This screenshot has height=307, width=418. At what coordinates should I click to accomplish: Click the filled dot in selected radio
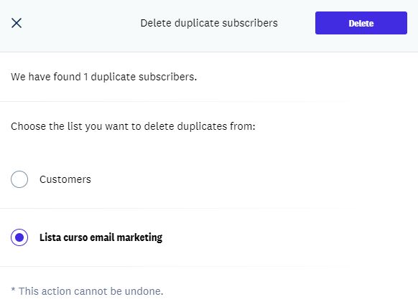pos(19,237)
